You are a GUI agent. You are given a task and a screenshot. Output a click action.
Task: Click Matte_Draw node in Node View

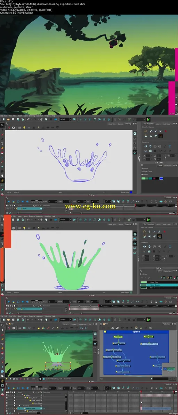tap(114, 350)
